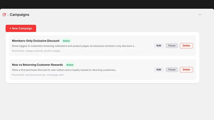Click 'Placements: category_banner, product_badge' text
The width and height of the screenshot is (214, 120).
36,51
